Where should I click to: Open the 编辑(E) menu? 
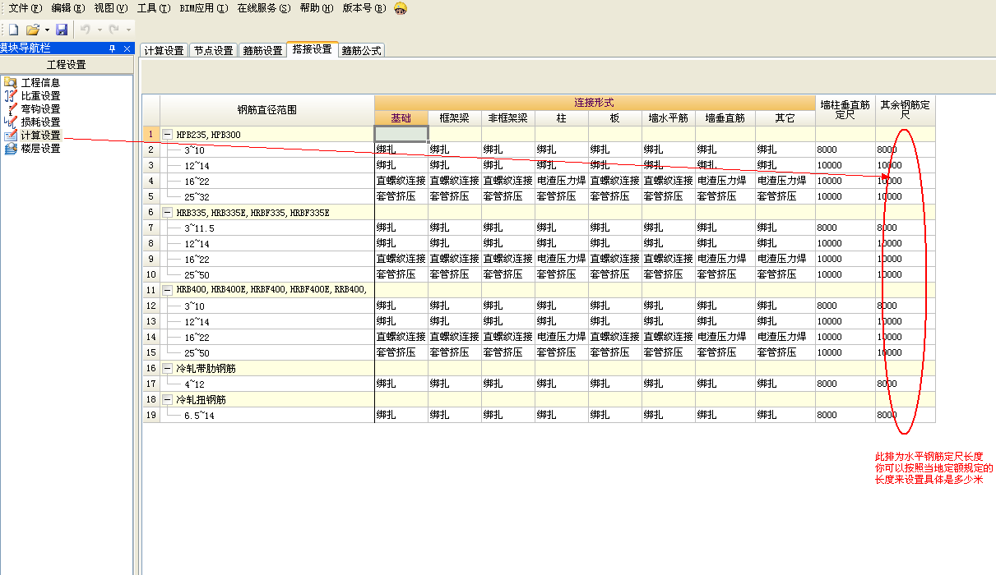pos(67,7)
